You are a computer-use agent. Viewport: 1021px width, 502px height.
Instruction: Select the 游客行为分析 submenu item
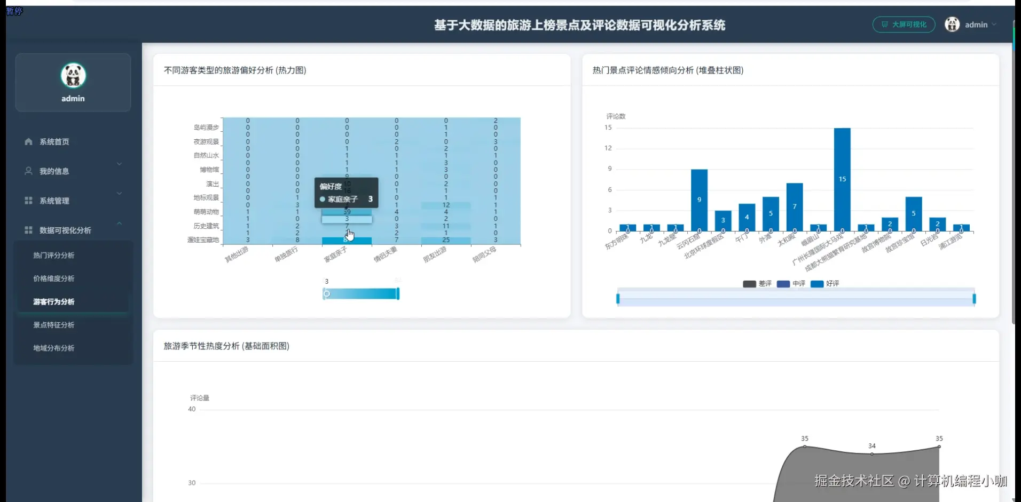pos(53,301)
